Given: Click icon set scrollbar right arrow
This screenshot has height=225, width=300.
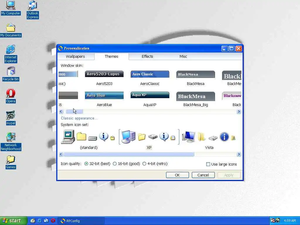Looking at the screenshot, I should 239,154.
